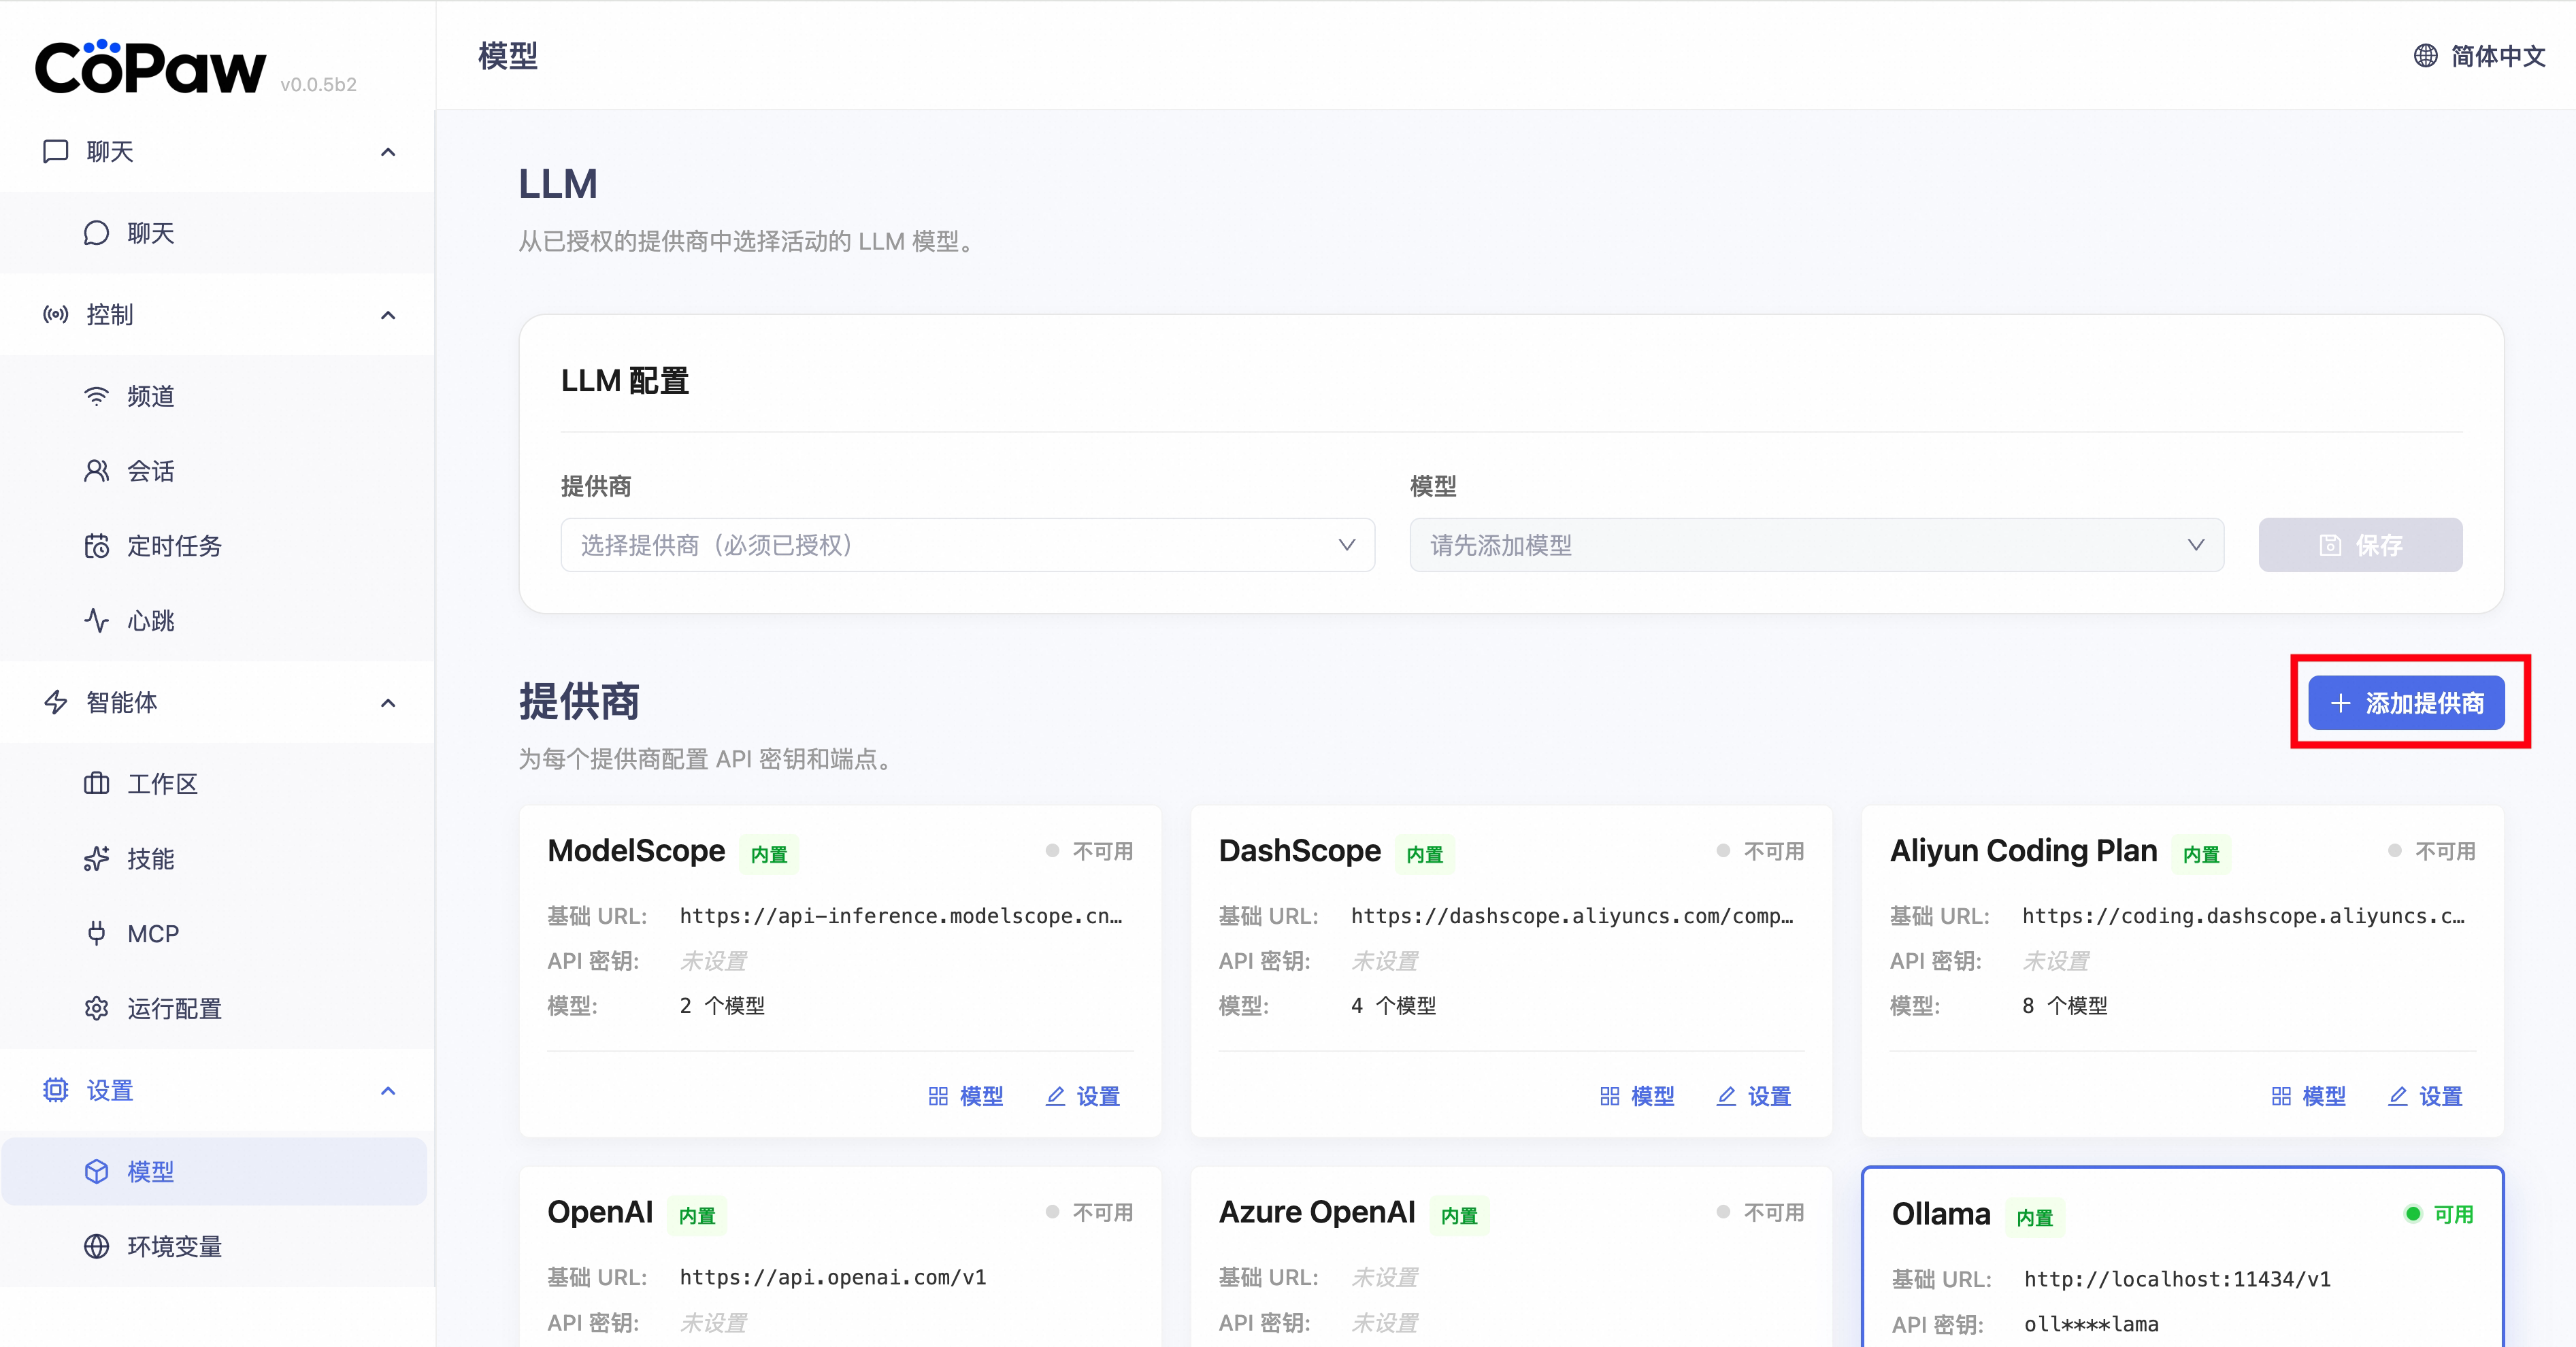Collapse the 控制 sidebar group
The height and width of the screenshot is (1347, 2576).
[x=388, y=315]
